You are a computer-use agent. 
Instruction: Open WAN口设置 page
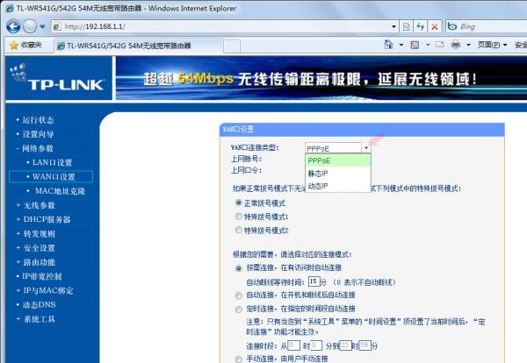51,176
